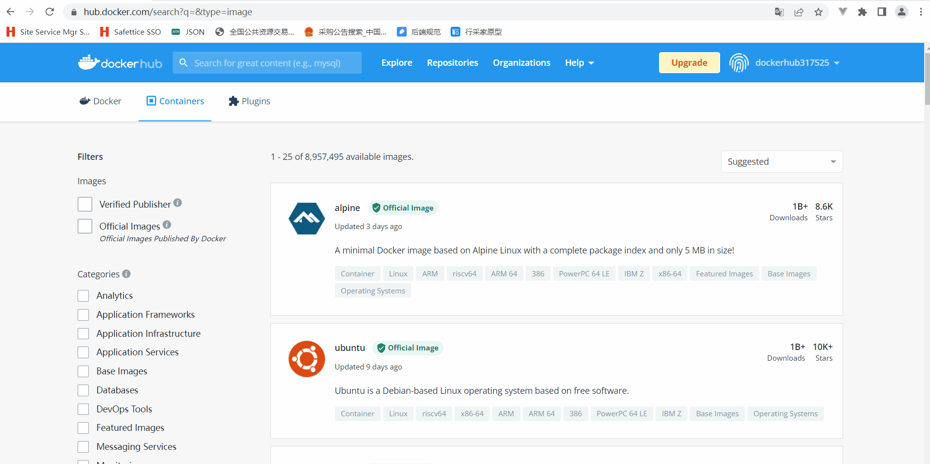
Task: Open the 行采家原型 bookmark
Action: pyautogui.click(x=476, y=32)
